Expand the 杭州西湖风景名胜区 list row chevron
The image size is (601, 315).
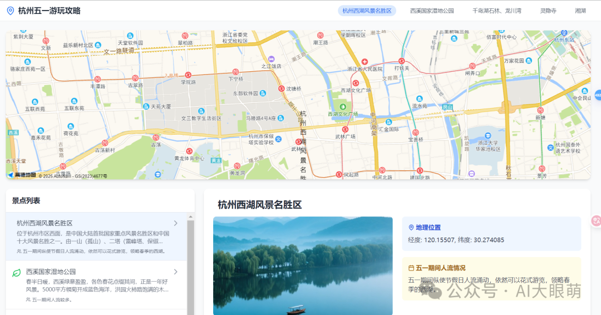pos(175,223)
